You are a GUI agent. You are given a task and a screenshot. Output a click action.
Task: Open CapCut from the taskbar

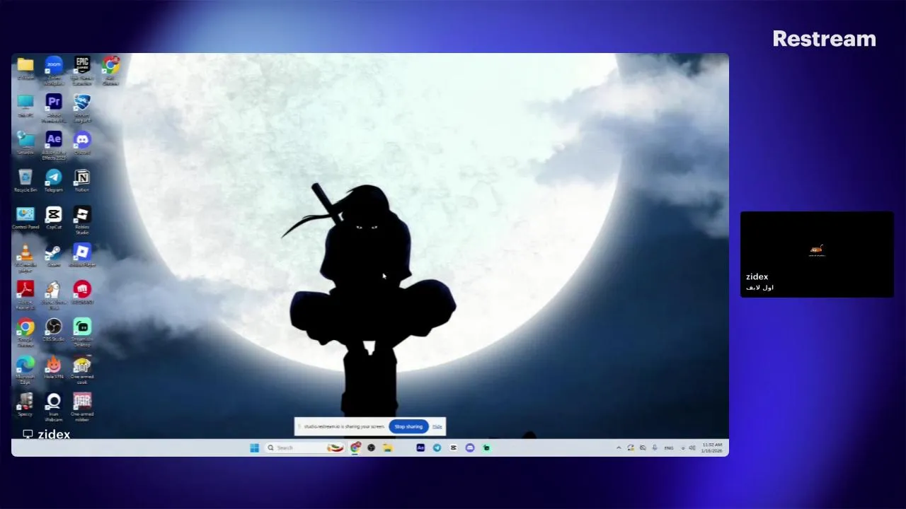click(453, 447)
